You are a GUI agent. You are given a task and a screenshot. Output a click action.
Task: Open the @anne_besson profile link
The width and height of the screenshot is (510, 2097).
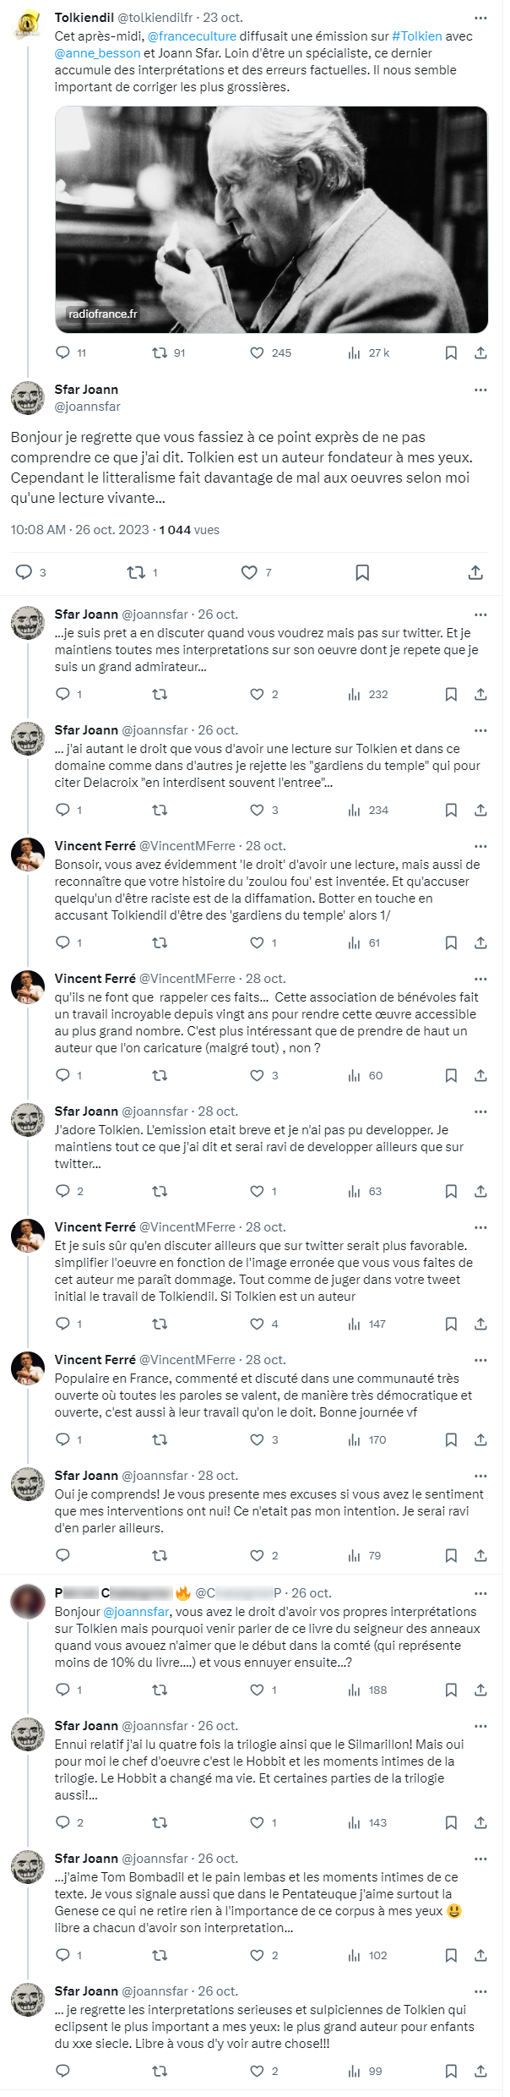[x=97, y=53]
